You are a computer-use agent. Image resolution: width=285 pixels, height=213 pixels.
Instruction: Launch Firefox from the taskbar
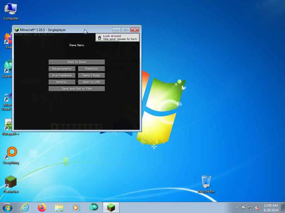point(42,207)
